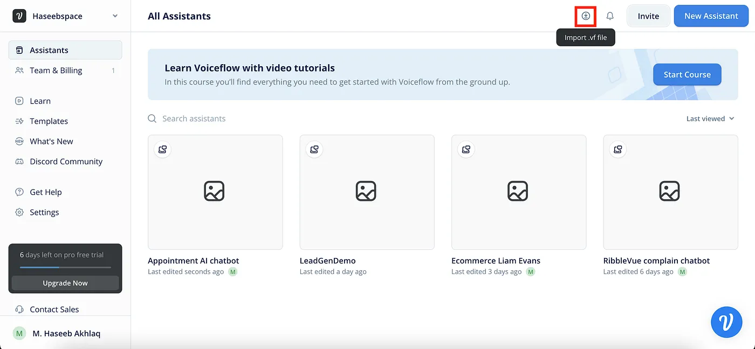
Task: Open the LeadGenDemo thumbnail
Action: [367, 192]
